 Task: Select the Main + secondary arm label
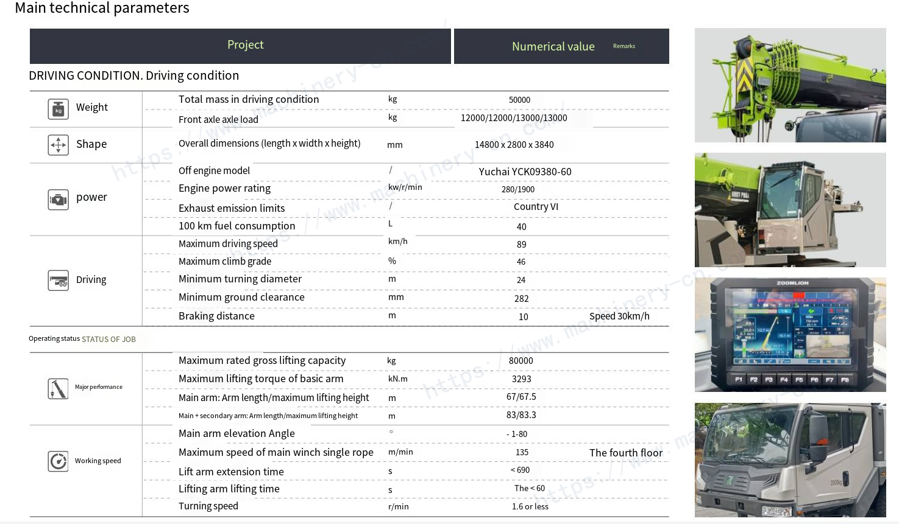tap(268, 416)
